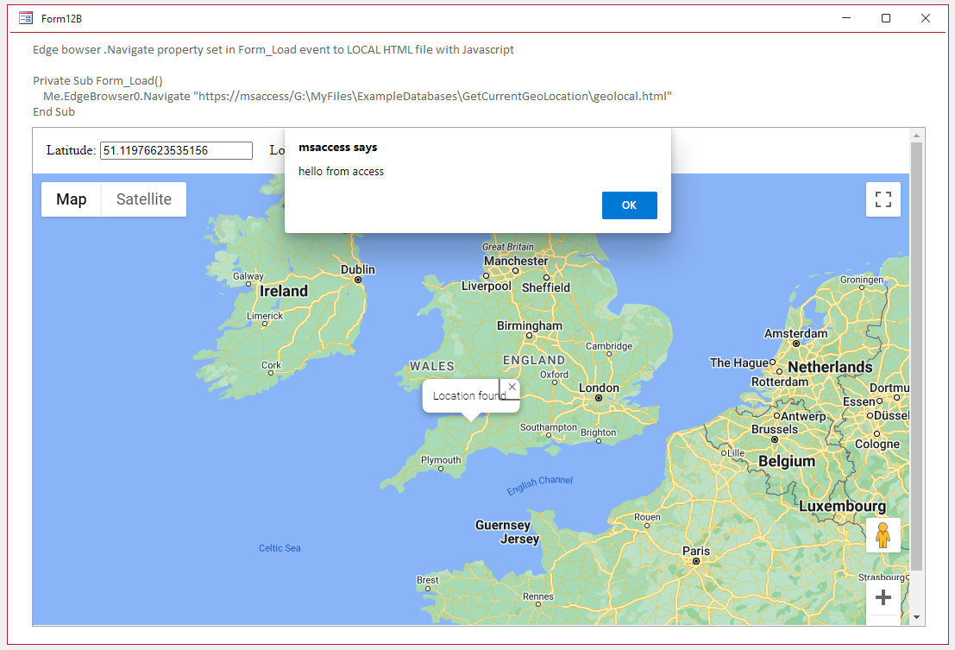
Task: Click the Lille city label
Action: click(737, 453)
